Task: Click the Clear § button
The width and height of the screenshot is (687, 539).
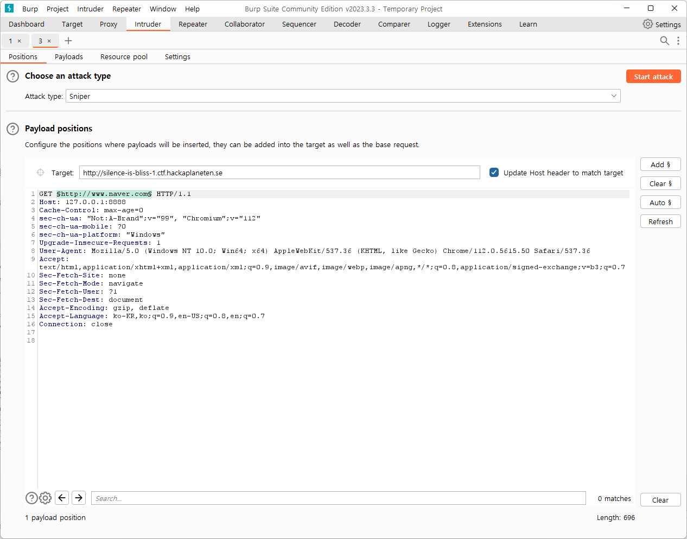Action: pyautogui.click(x=660, y=183)
